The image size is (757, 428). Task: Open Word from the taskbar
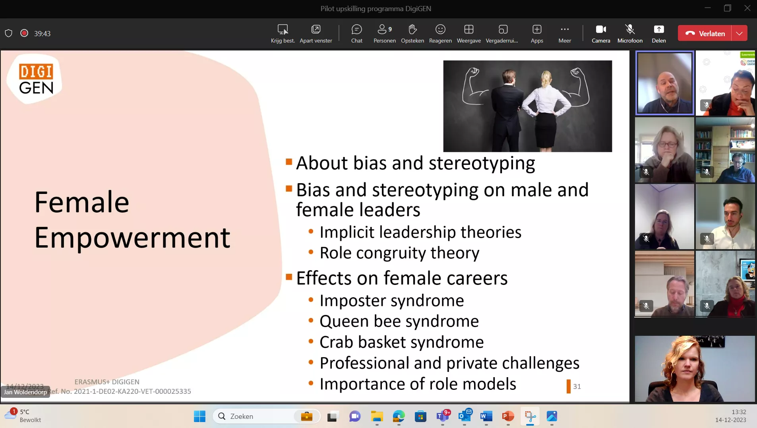point(486,416)
